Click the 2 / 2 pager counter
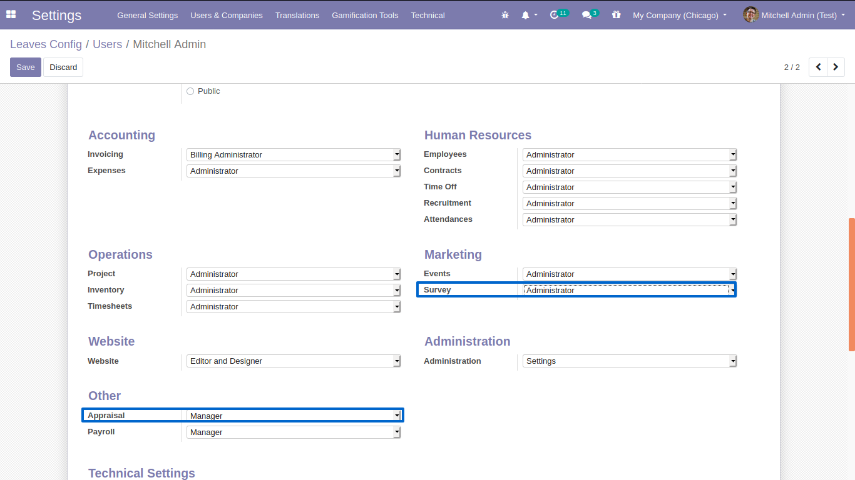855x480 pixels. point(792,67)
